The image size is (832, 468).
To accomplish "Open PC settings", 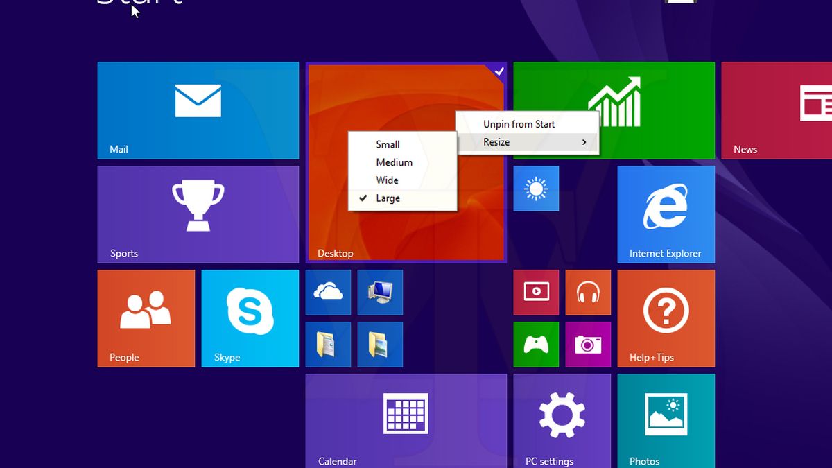I will 562,416.
